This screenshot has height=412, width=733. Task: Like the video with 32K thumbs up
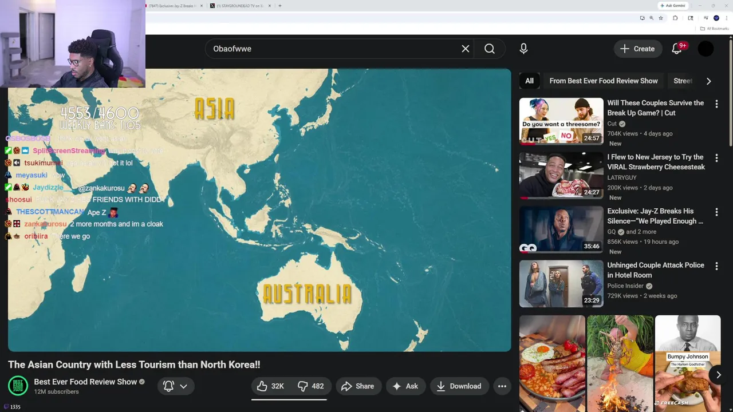pos(271,386)
